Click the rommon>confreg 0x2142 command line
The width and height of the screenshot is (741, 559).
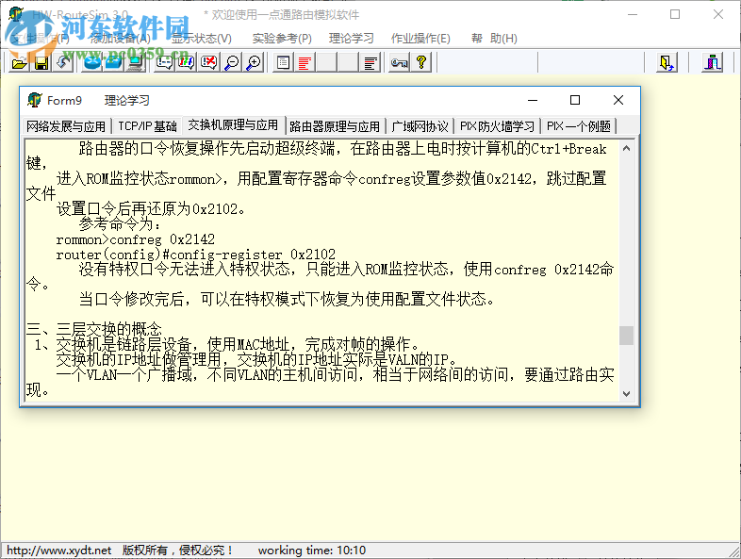pyautogui.click(x=136, y=239)
